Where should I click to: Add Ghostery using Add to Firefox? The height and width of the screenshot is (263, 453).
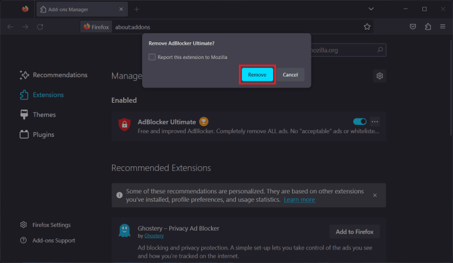point(354,232)
